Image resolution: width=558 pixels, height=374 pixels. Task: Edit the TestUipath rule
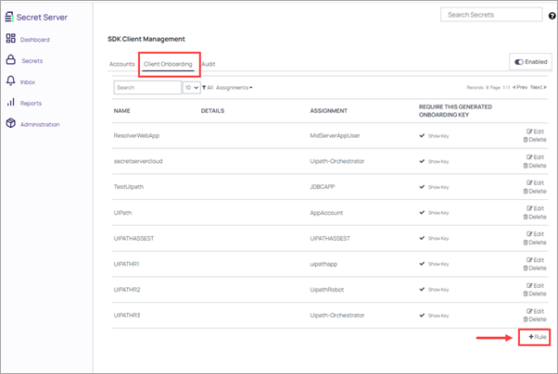coord(535,182)
